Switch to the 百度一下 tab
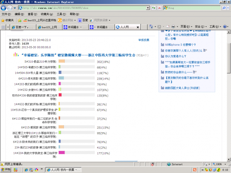The width and height of the screenshot is (231, 173). click(x=23, y=27)
